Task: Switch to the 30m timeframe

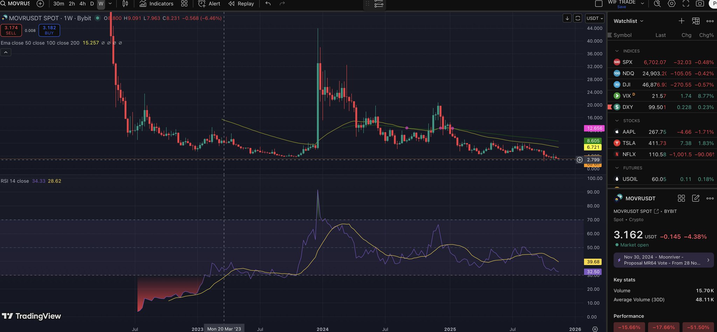Action: tap(58, 4)
